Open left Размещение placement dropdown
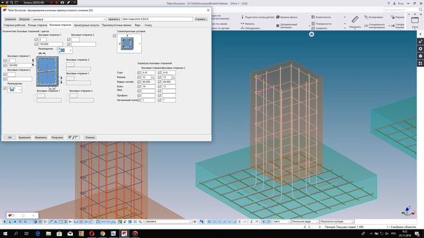 click(x=15, y=90)
